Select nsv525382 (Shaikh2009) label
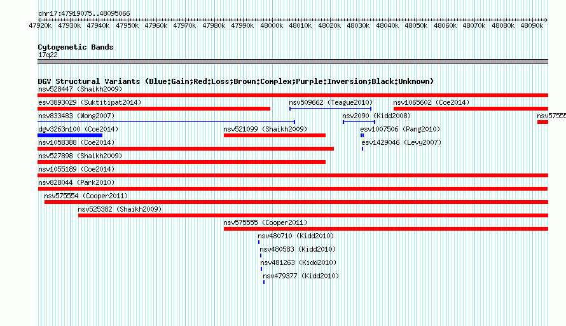 [120, 209]
